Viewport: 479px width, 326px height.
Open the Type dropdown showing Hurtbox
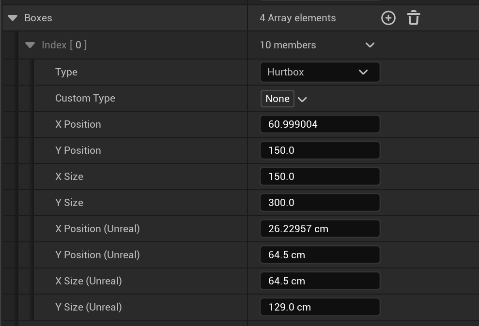(x=320, y=72)
